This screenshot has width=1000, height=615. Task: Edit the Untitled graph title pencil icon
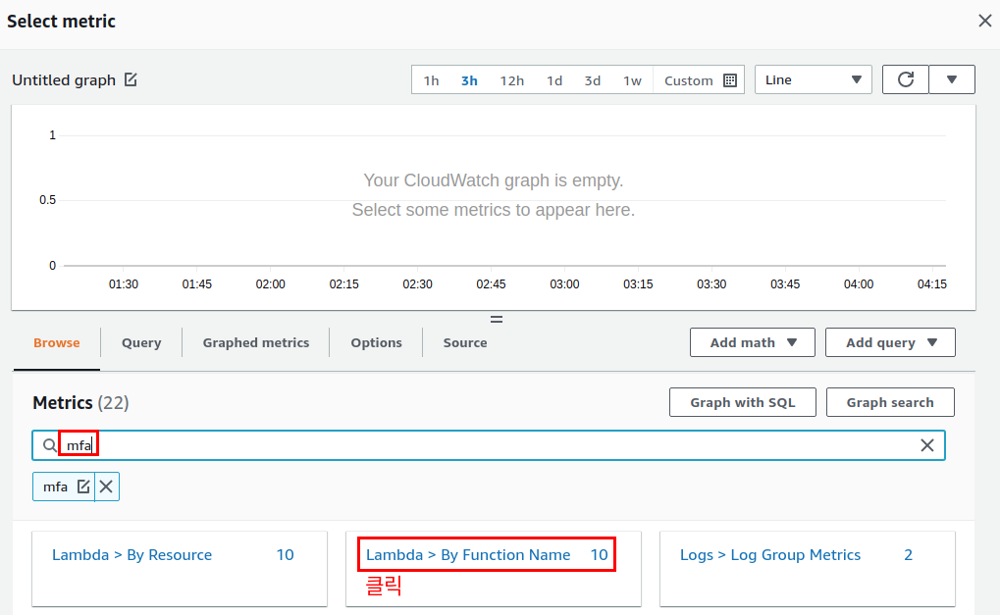click(x=131, y=79)
